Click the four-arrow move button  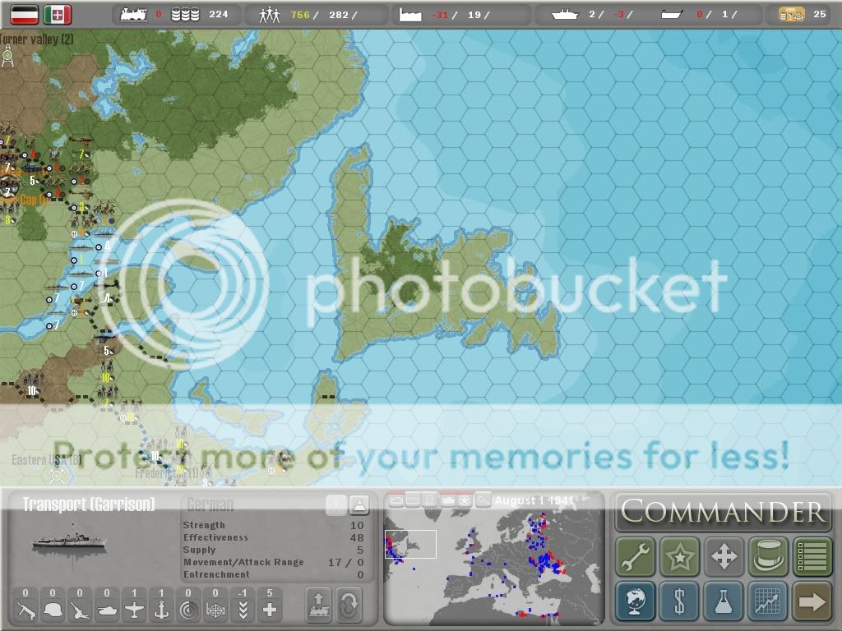724,556
